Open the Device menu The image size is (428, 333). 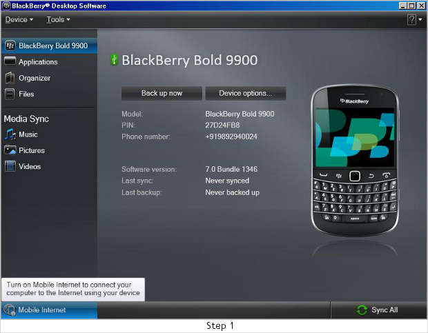19,19
